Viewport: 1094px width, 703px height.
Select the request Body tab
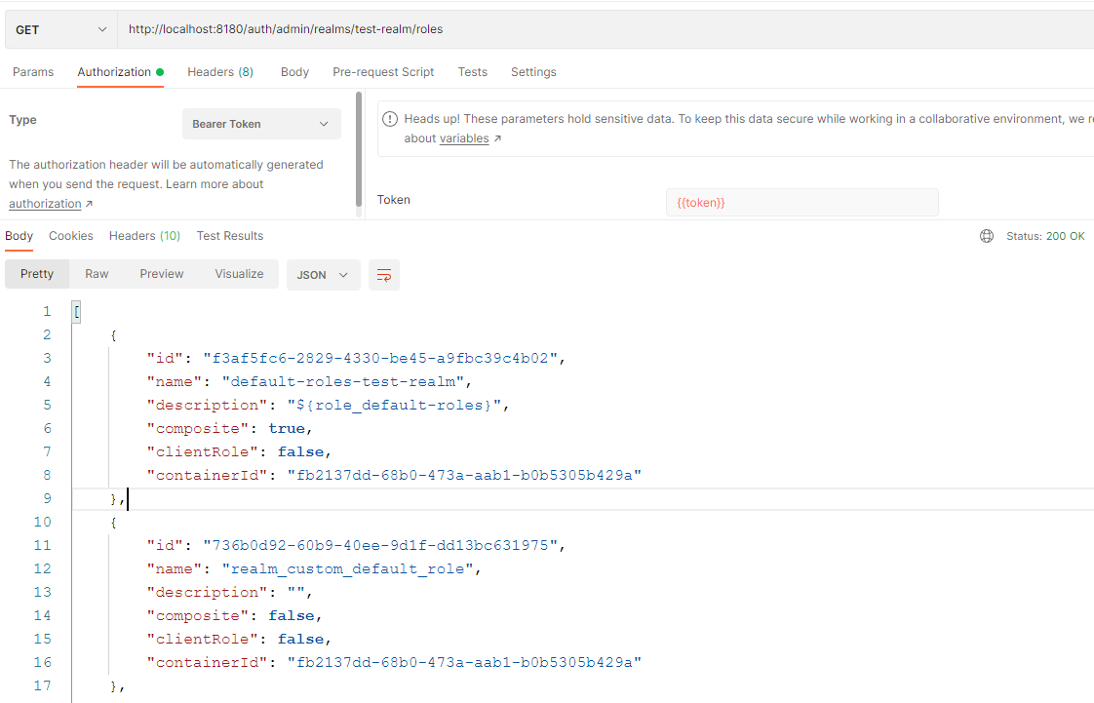tap(294, 72)
